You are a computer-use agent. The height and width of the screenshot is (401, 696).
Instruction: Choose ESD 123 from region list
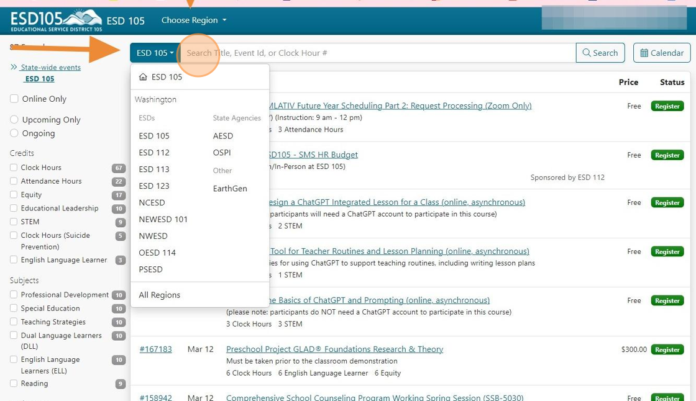pyautogui.click(x=154, y=186)
